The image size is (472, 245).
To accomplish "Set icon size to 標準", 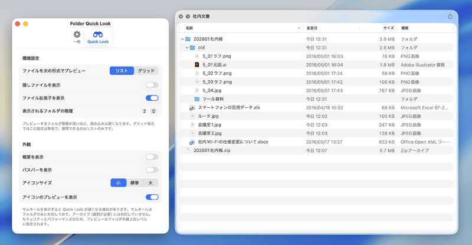I will tap(135, 183).
